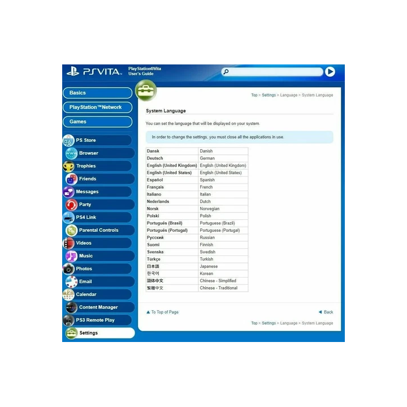The width and height of the screenshot is (407, 407).
Task: Open the PlayStation Network menu section
Action: pyautogui.click(x=98, y=107)
